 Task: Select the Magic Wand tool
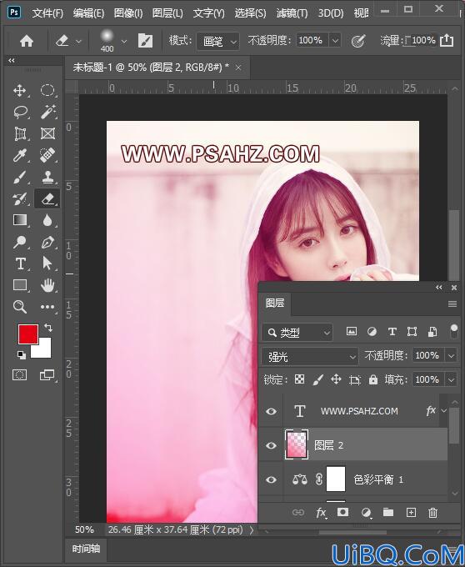(x=47, y=112)
